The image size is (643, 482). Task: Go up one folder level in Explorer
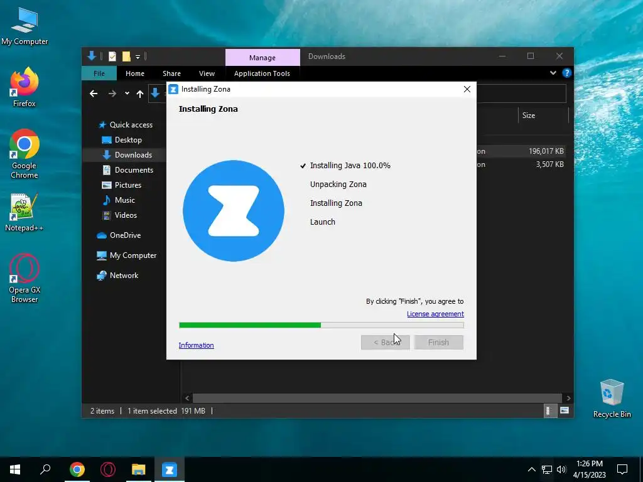click(140, 94)
